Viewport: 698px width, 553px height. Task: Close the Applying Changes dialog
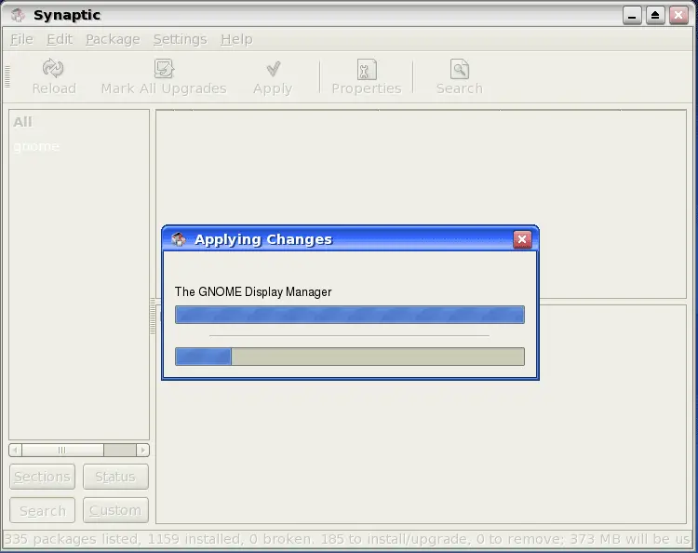[522, 239]
